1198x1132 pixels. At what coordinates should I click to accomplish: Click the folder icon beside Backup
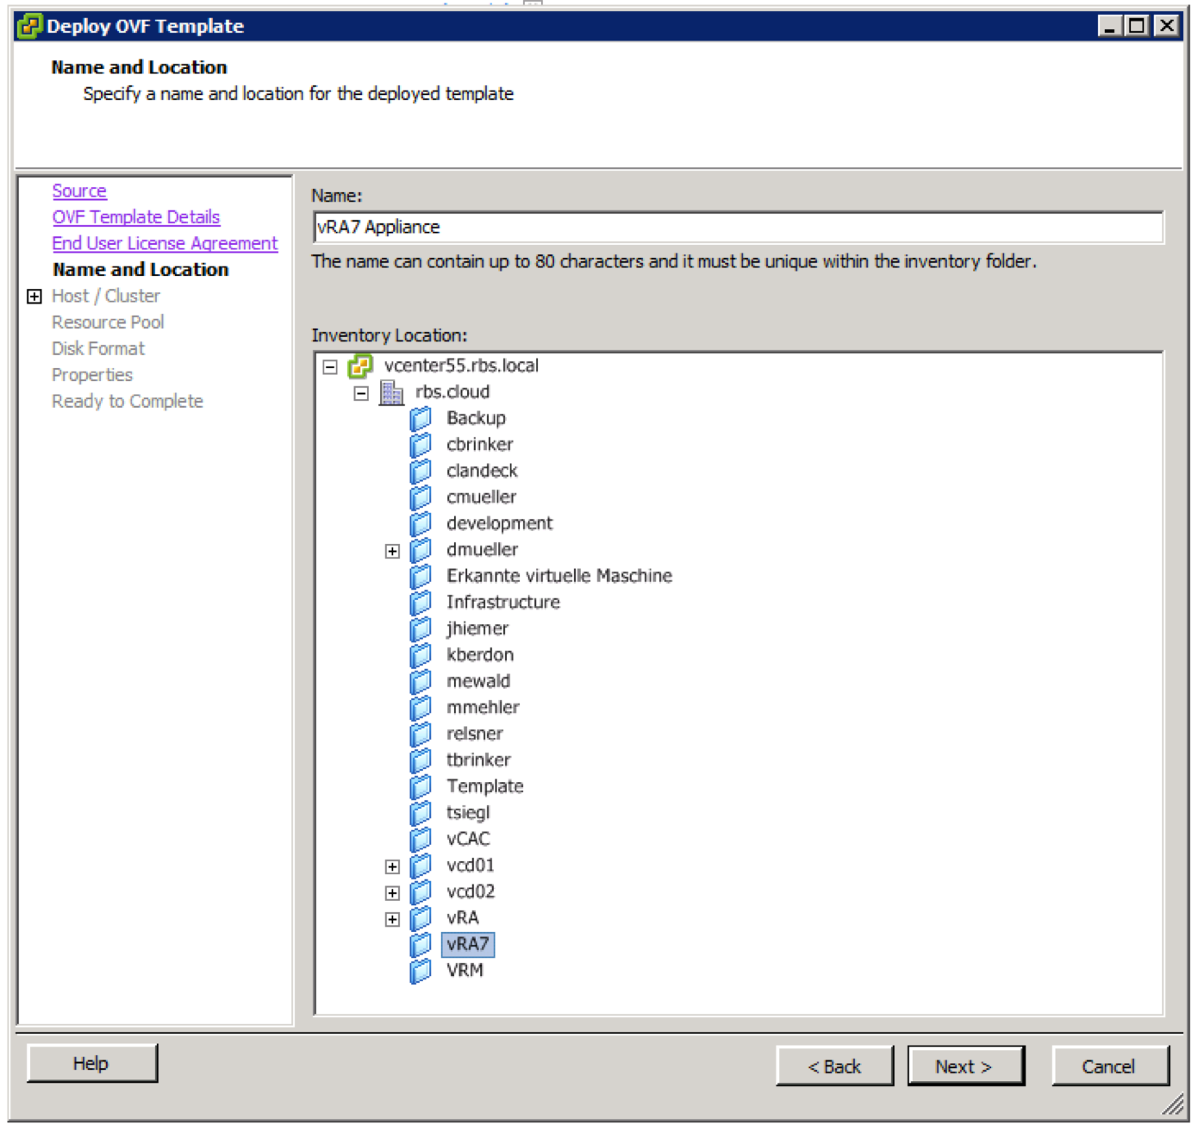point(421,419)
